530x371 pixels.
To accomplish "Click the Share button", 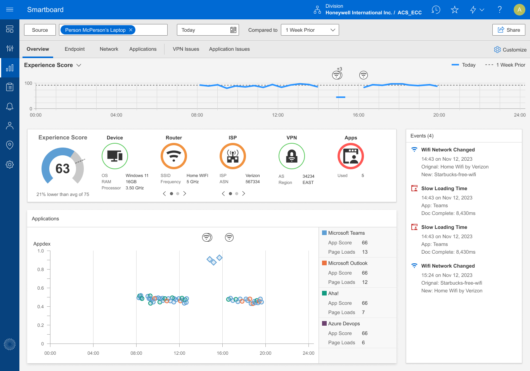I will pyautogui.click(x=509, y=29).
